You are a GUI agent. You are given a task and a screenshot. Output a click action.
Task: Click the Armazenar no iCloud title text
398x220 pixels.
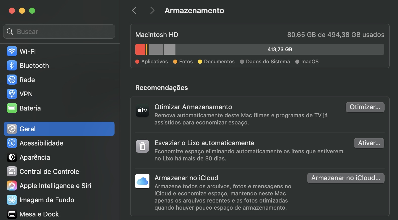pyautogui.click(x=186, y=178)
